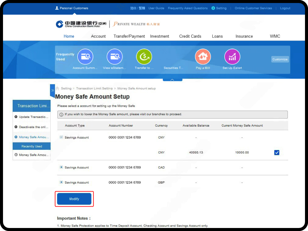308x231 pixels.
Task: Expand the CAD Savings Account row
Action: [61, 167]
